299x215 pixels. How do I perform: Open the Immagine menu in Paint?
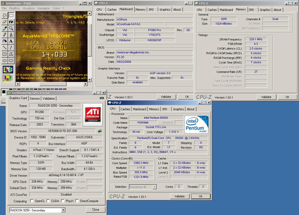click(x=43, y=8)
